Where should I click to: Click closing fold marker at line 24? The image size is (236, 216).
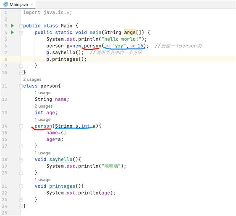pyautogui.click(x=21, y=206)
